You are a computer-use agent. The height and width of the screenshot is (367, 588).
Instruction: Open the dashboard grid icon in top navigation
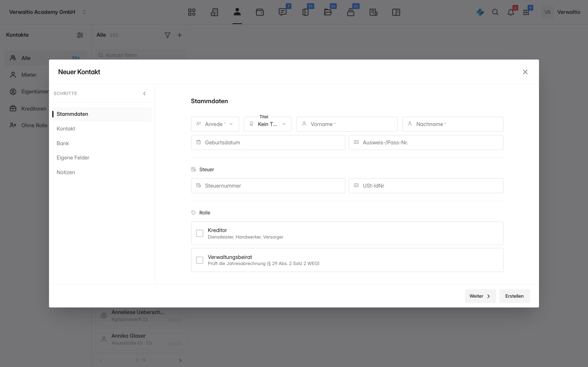coord(192,12)
